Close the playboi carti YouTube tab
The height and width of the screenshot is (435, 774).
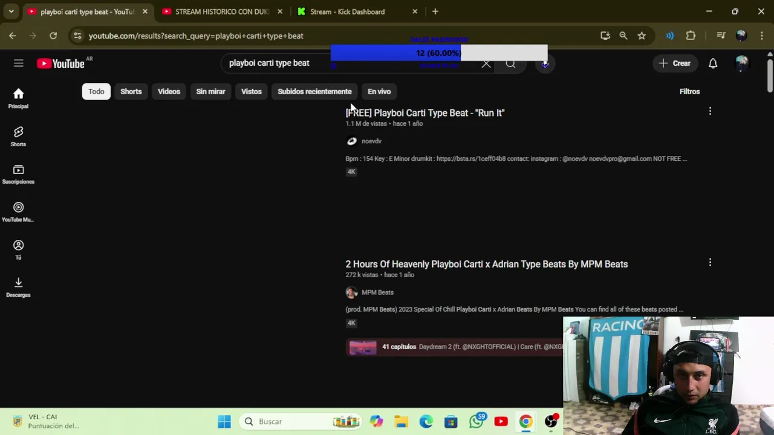(145, 11)
